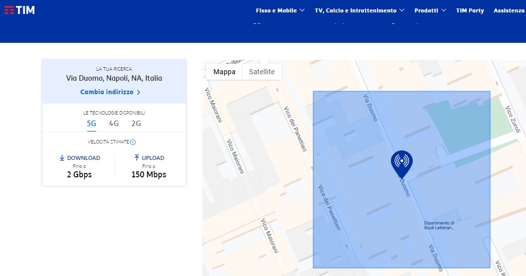Expand TV, Calcio e Intrattenimento chevron

402,10
